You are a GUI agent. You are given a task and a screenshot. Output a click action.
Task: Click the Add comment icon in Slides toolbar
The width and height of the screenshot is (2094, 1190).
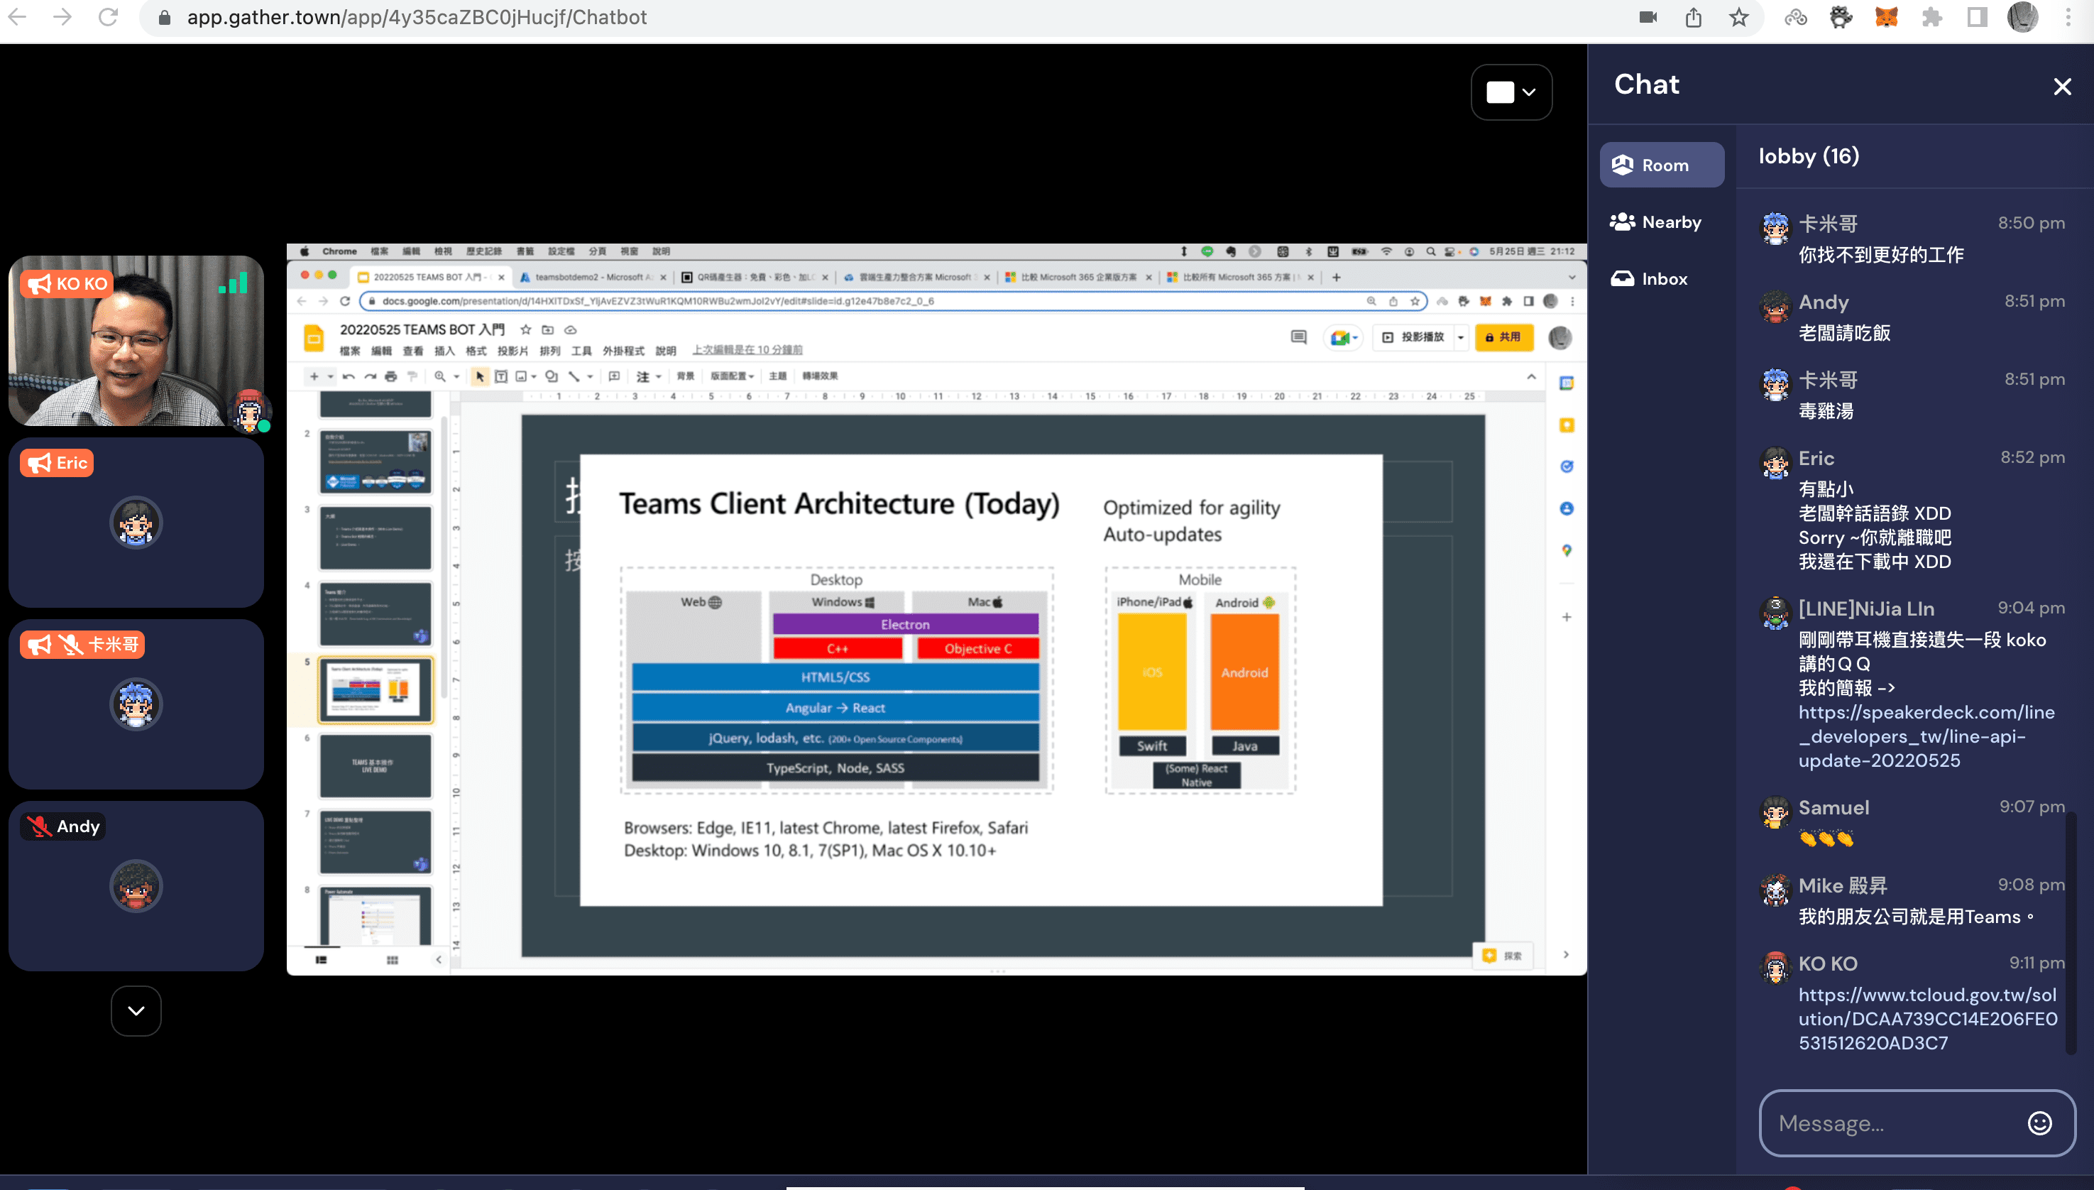pyautogui.click(x=615, y=376)
